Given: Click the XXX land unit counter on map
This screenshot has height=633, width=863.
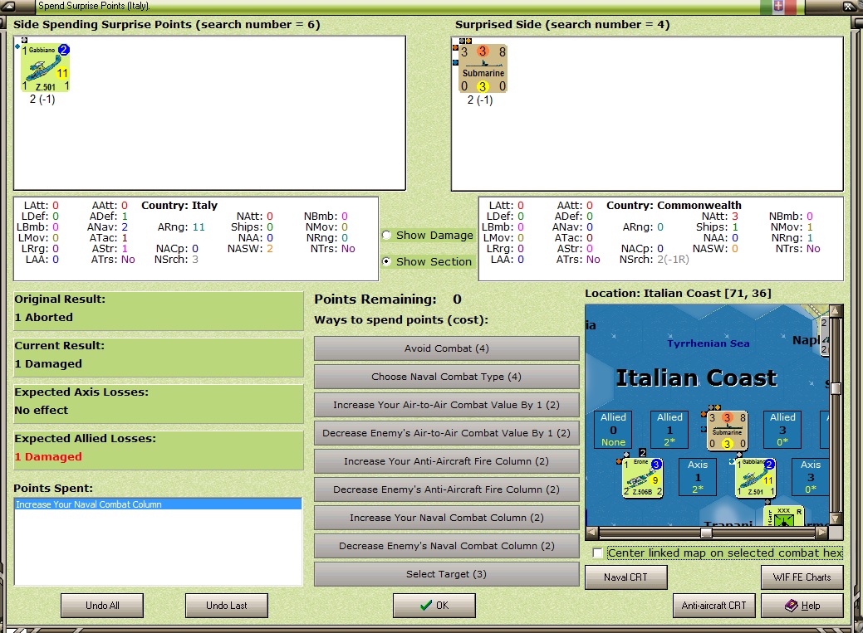Looking at the screenshot, I should point(784,517).
